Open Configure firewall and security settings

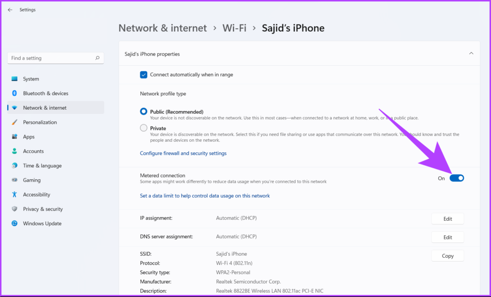(183, 153)
